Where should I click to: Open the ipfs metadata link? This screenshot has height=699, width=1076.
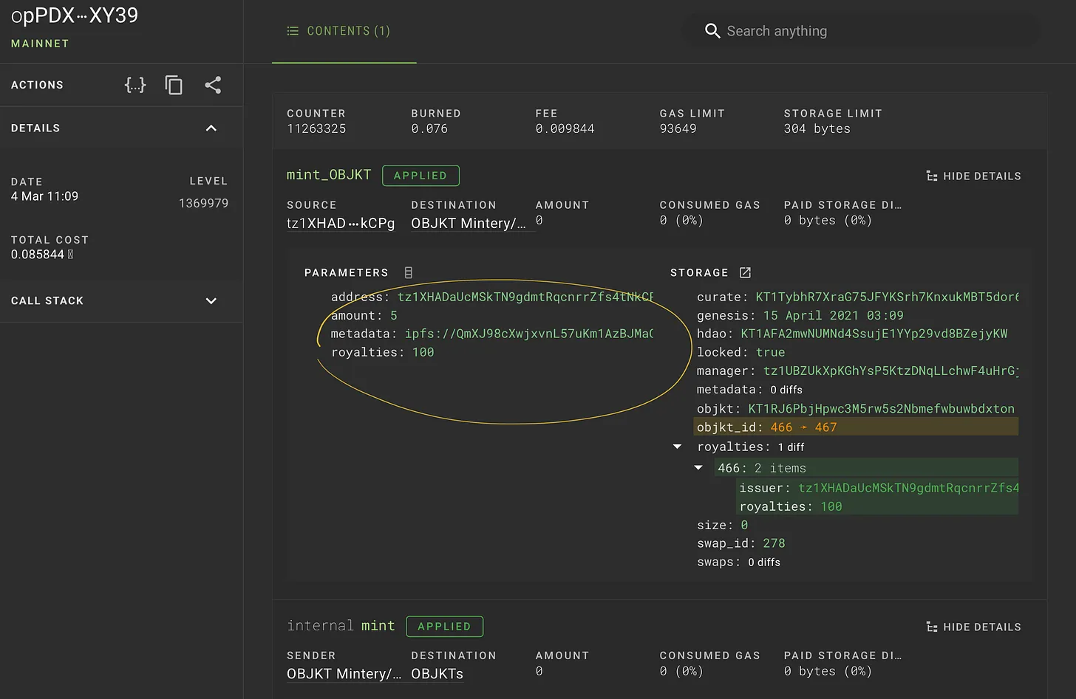[528, 334]
